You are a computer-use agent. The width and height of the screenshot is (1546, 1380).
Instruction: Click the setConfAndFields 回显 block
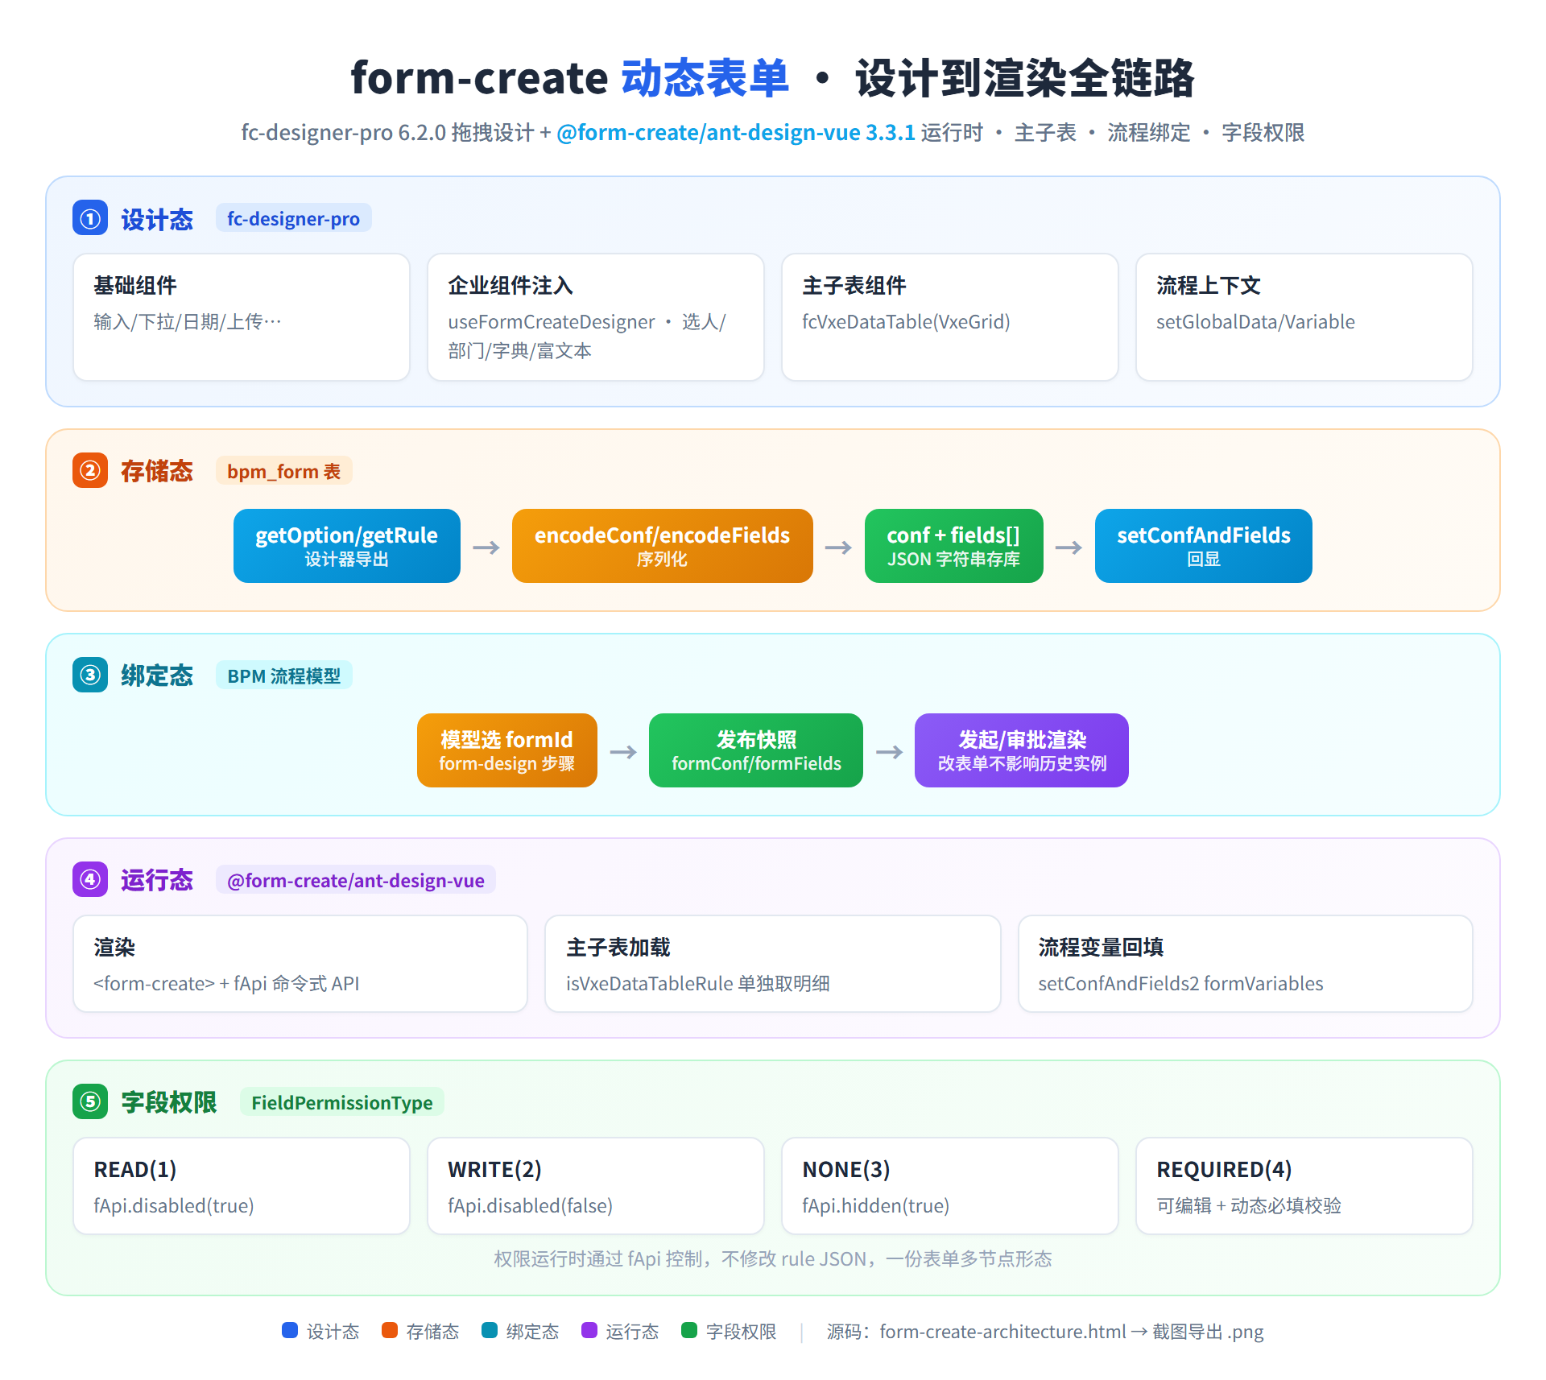pyautogui.click(x=1204, y=546)
